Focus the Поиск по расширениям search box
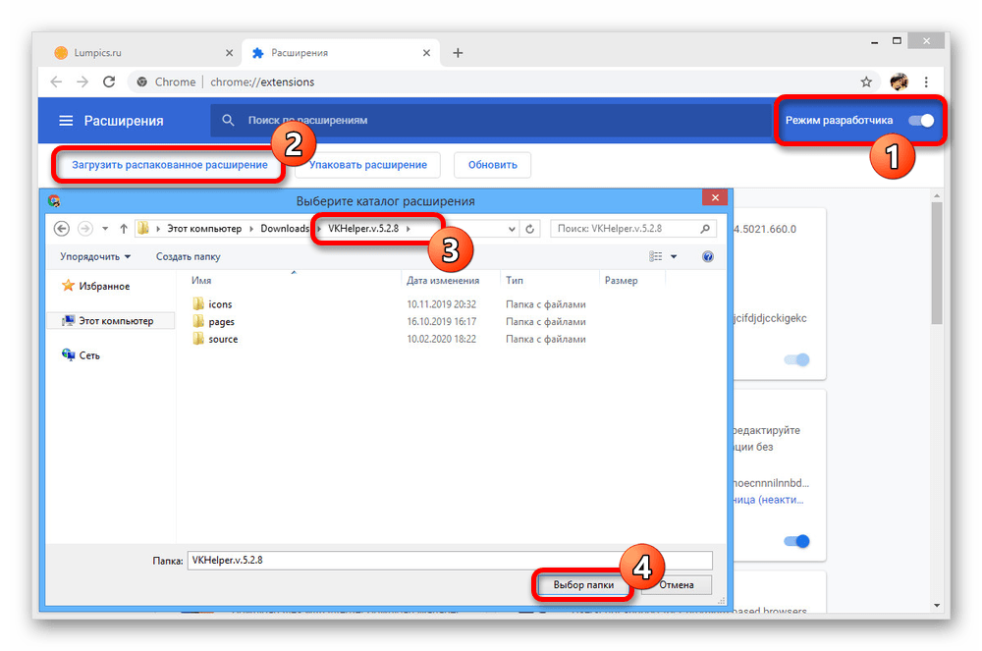The image size is (982, 651). click(492, 120)
